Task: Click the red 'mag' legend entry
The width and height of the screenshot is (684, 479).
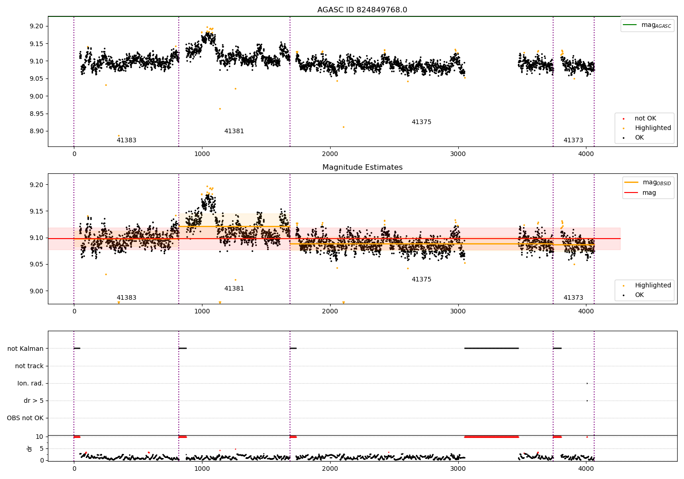Action: click(x=649, y=193)
